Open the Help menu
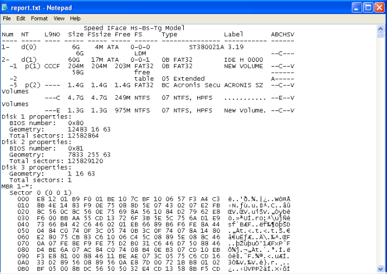Screen dimensions: 387x274 (75, 18)
